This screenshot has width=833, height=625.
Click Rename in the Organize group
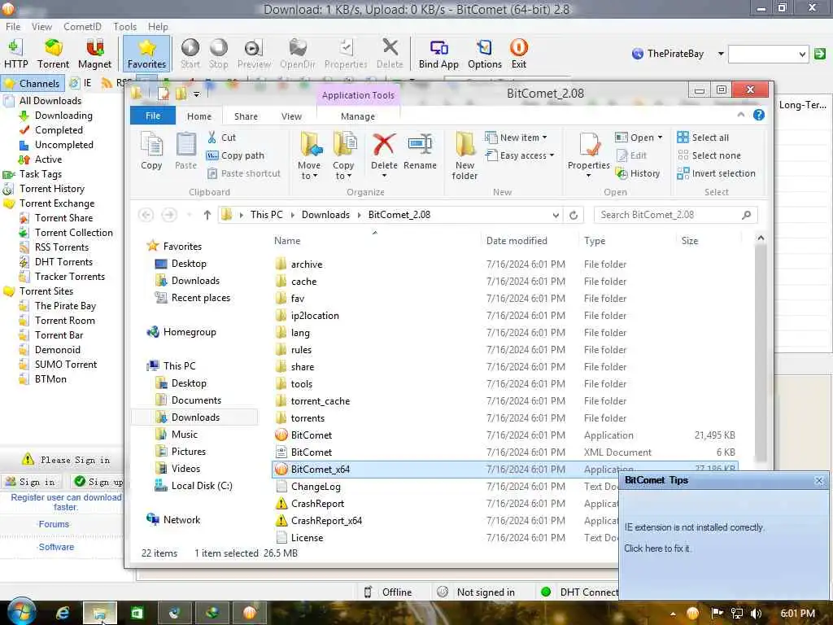420,151
